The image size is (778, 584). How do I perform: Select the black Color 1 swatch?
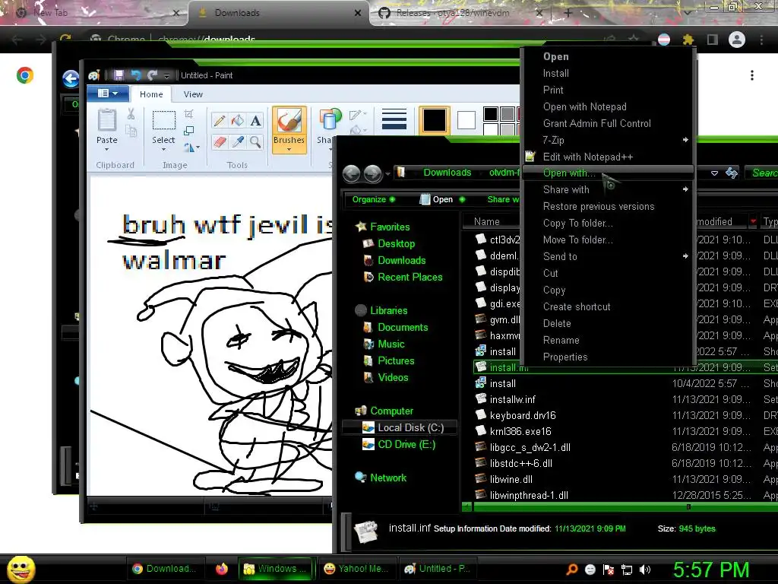coord(434,120)
